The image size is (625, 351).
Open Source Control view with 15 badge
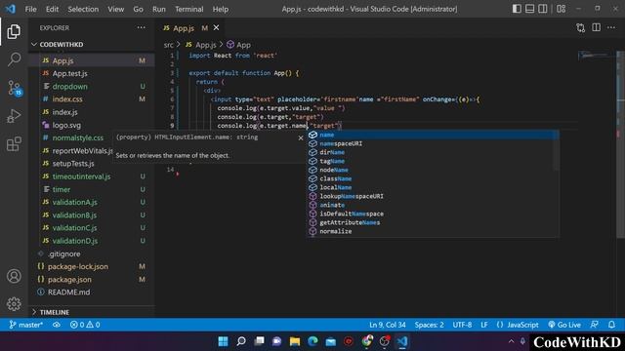click(15, 88)
